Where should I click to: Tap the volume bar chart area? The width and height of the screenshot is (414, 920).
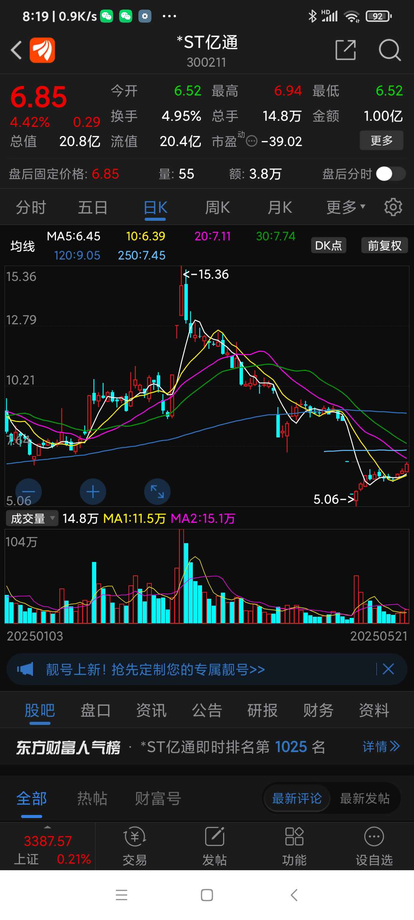(x=207, y=577)
